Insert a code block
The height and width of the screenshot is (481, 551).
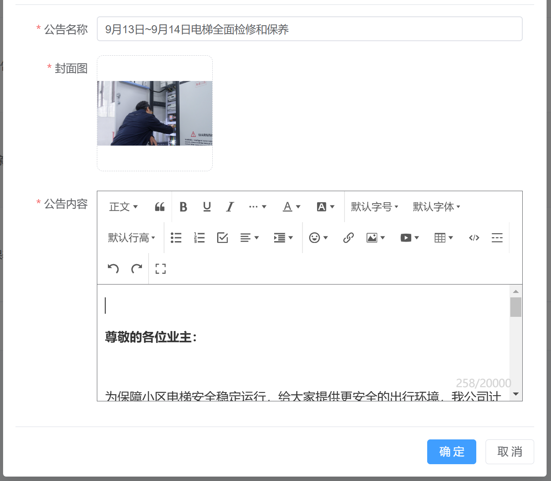[474, 238]
